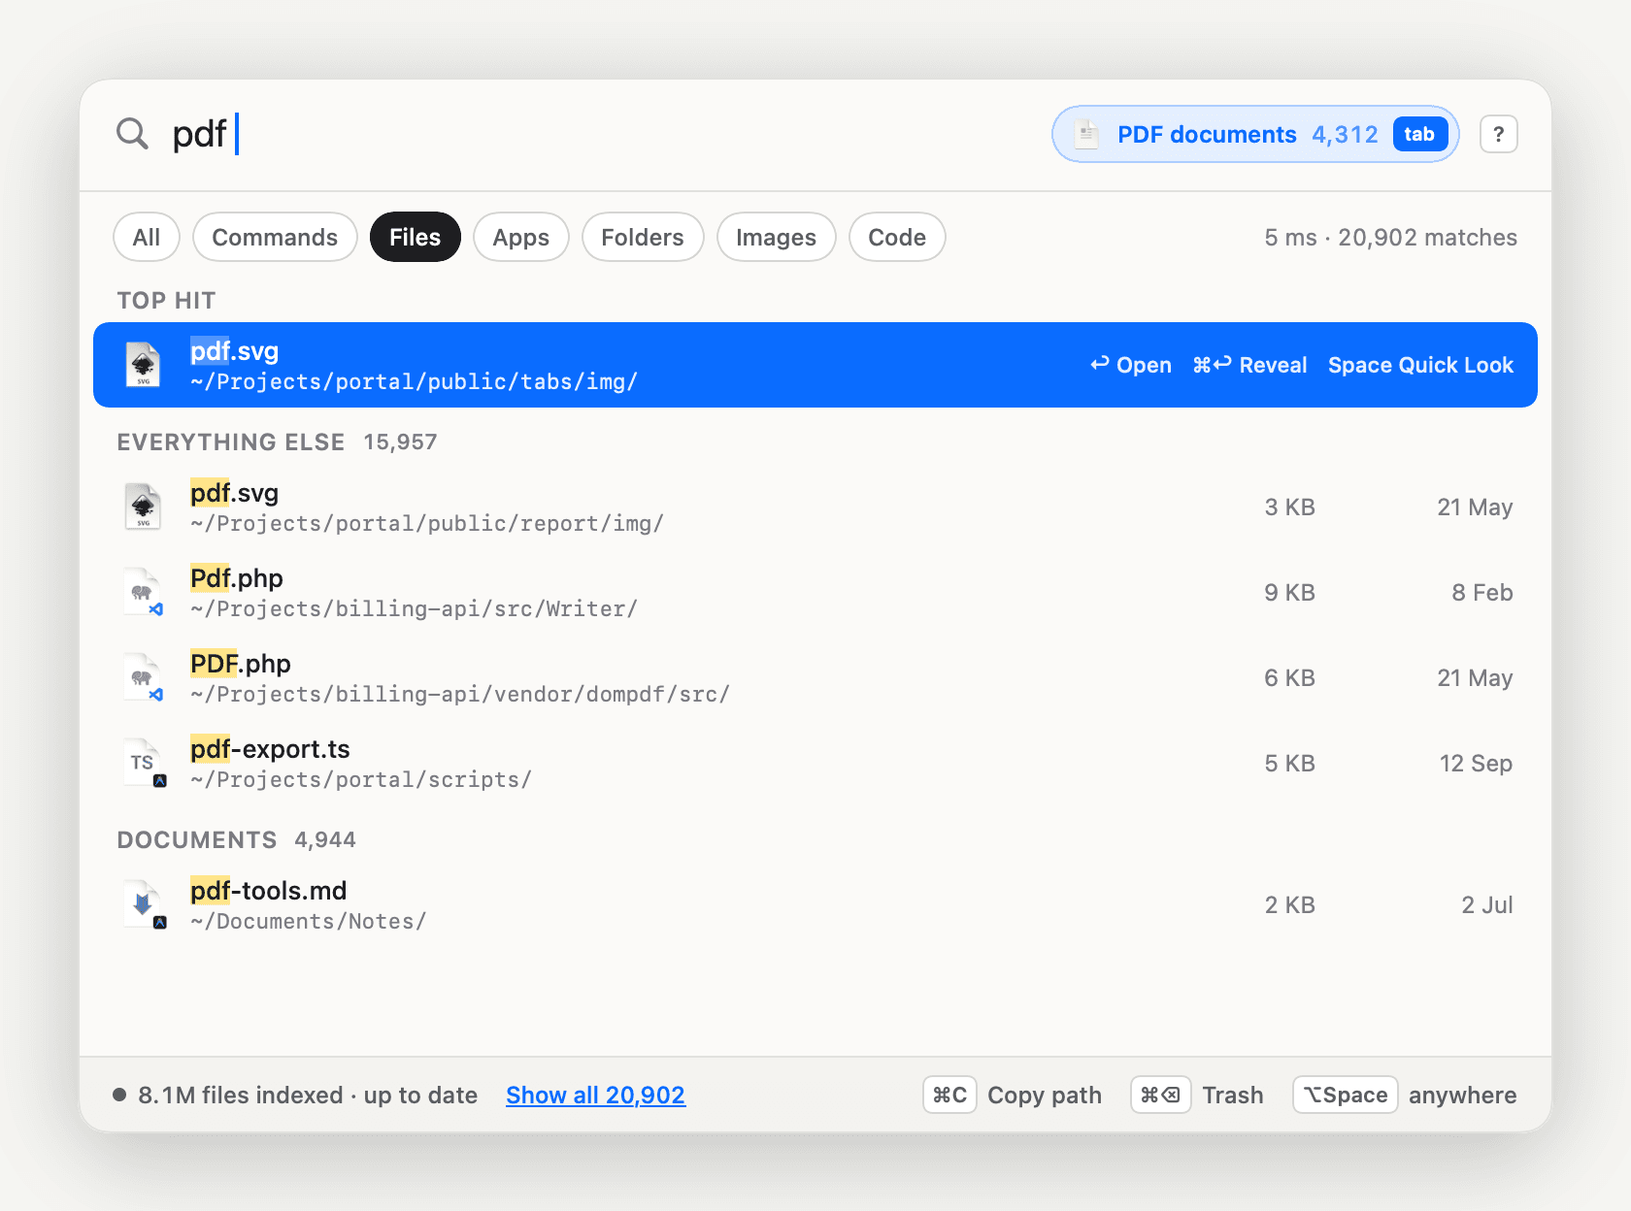
Task: Click the 5 ms · 20,902 matches text
Action: coord(1390,237)
